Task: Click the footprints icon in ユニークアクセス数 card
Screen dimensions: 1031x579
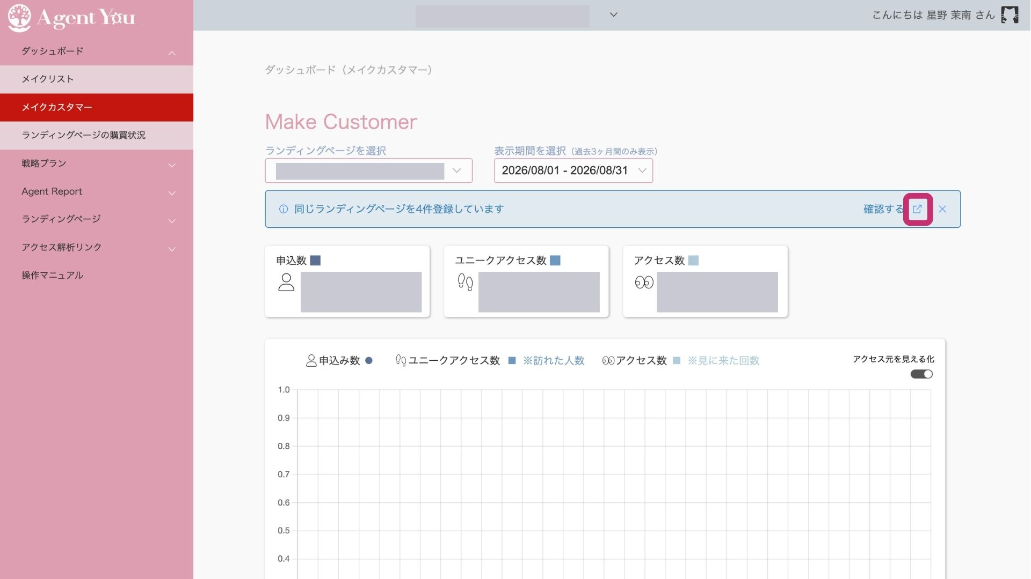Action: [x=465, y=282]
